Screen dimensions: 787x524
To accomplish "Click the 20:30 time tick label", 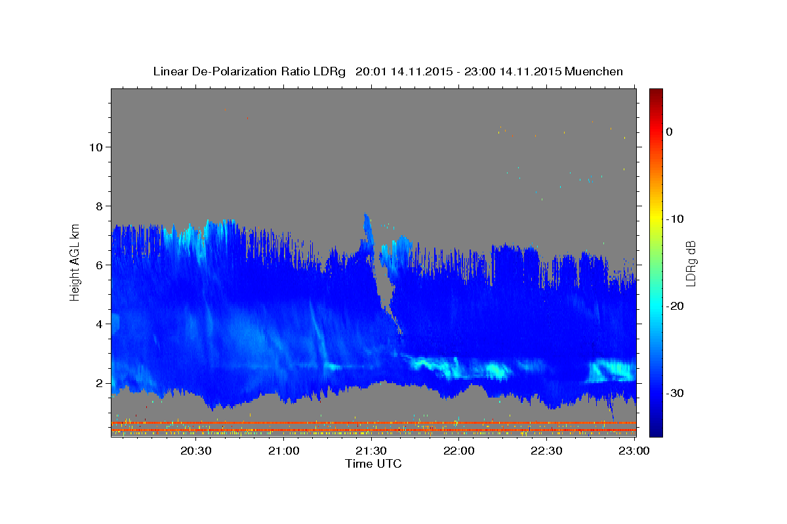I will coord(195,451).
